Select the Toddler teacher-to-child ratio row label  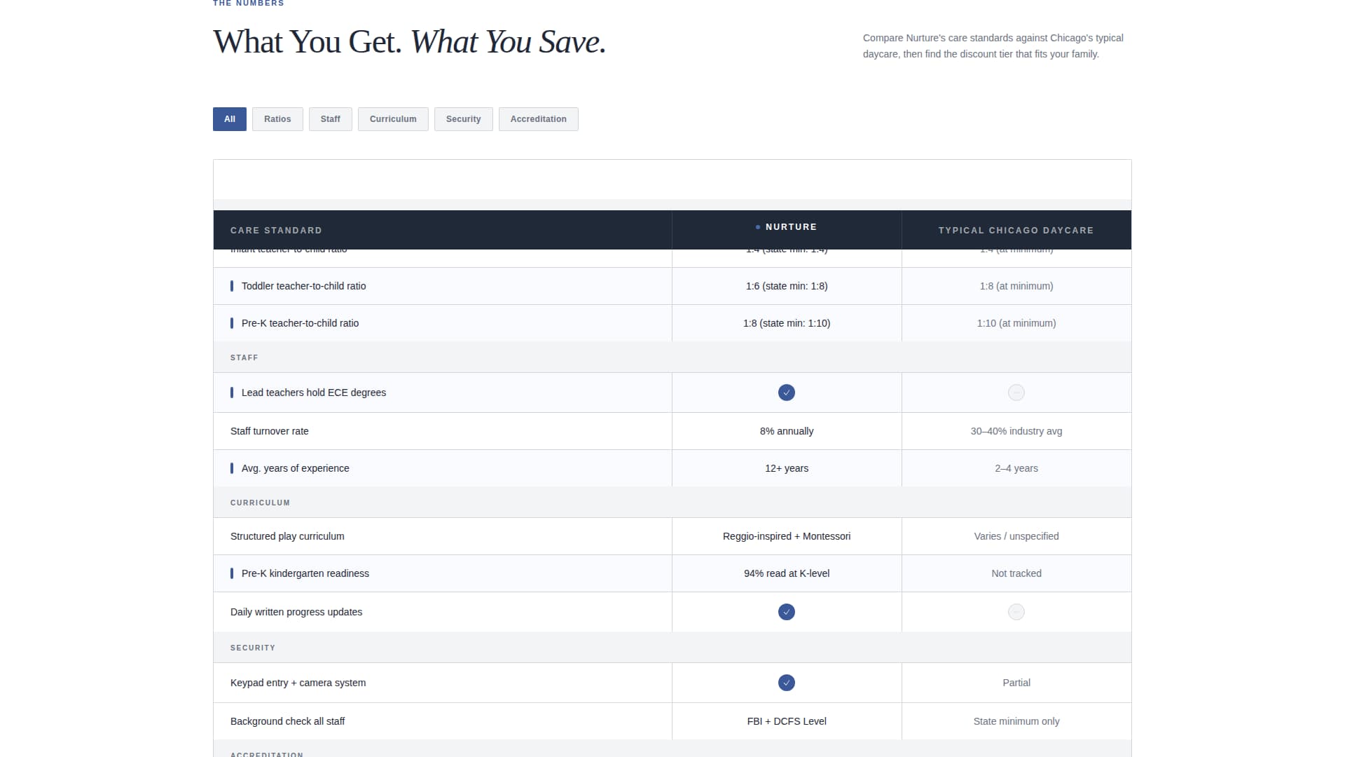[x=303, y=286]
